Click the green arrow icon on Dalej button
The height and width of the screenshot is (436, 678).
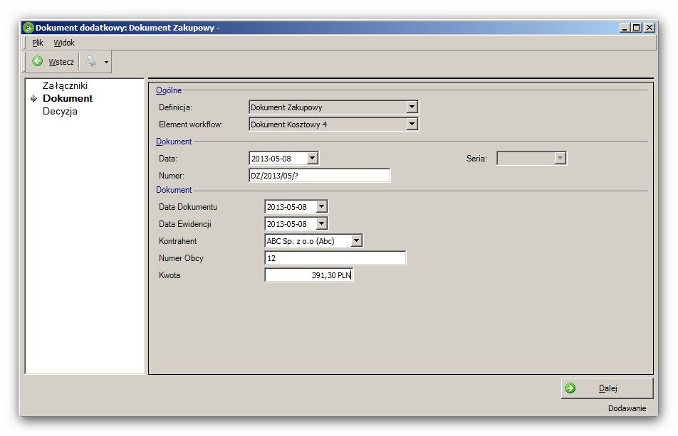coord(570,388)
